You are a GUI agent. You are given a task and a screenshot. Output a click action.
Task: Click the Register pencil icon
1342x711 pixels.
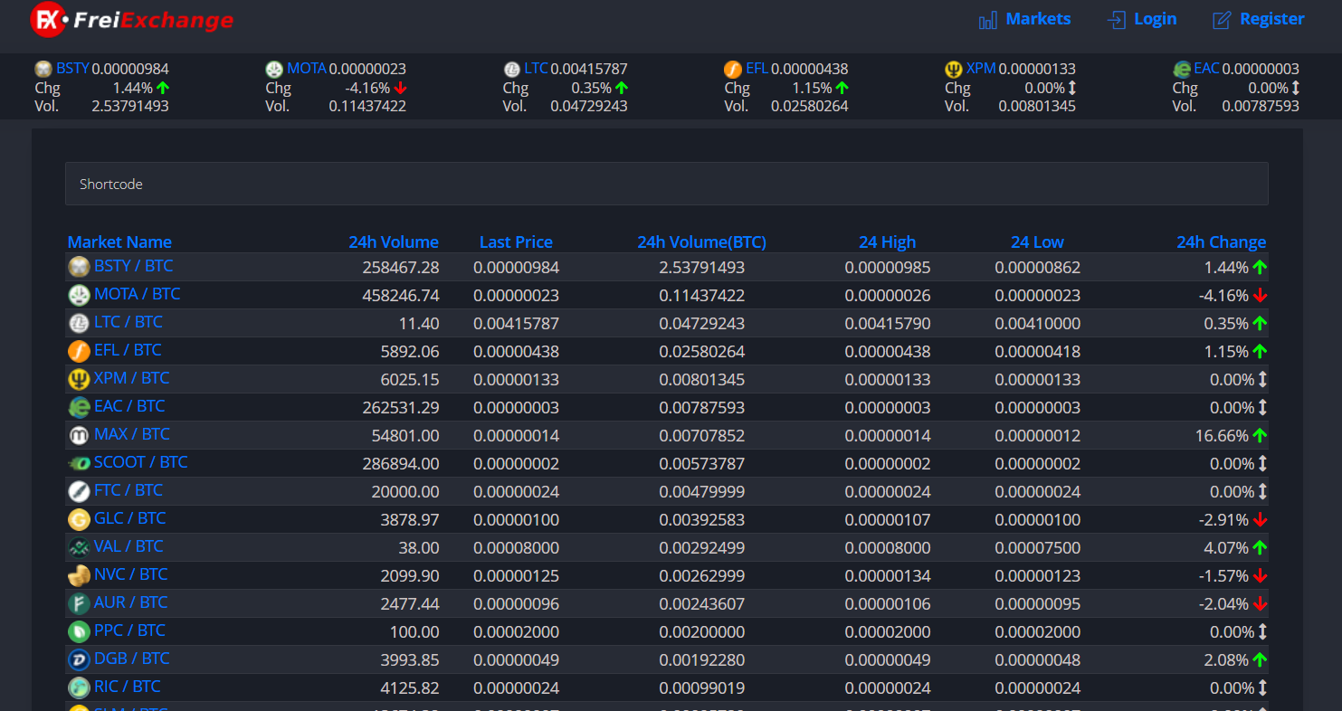[x=1223, y=19]
